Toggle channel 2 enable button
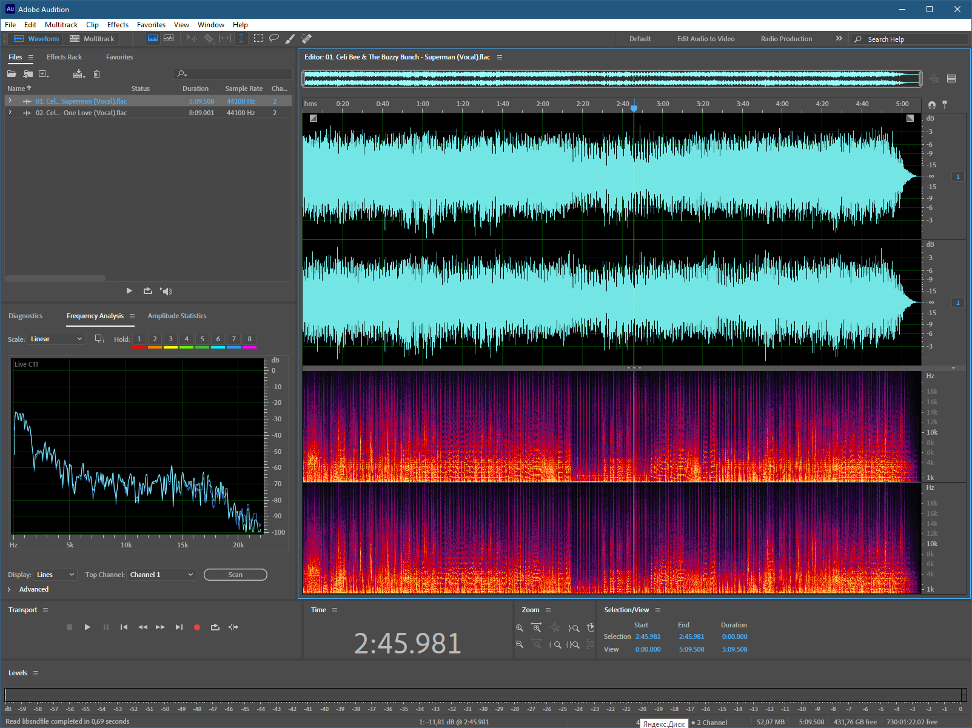Viewport: 972px width, 728px height. point(958,302)
